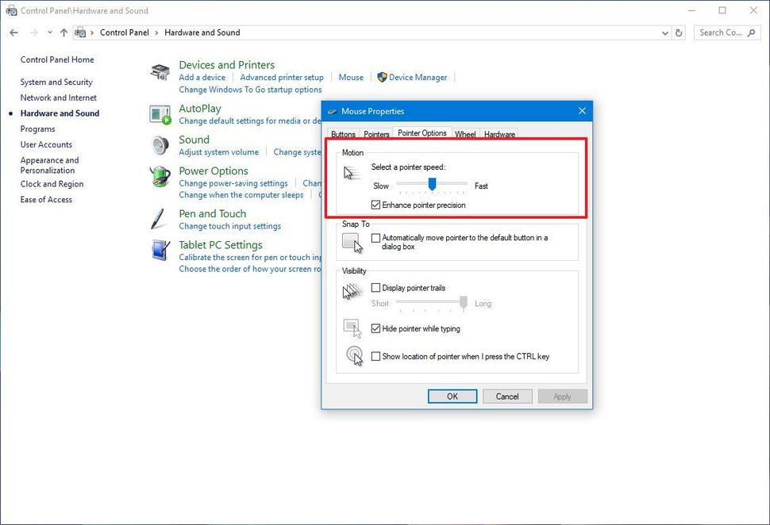Expand the Control Panel breadcrumb chevron

tap(156, 33)
